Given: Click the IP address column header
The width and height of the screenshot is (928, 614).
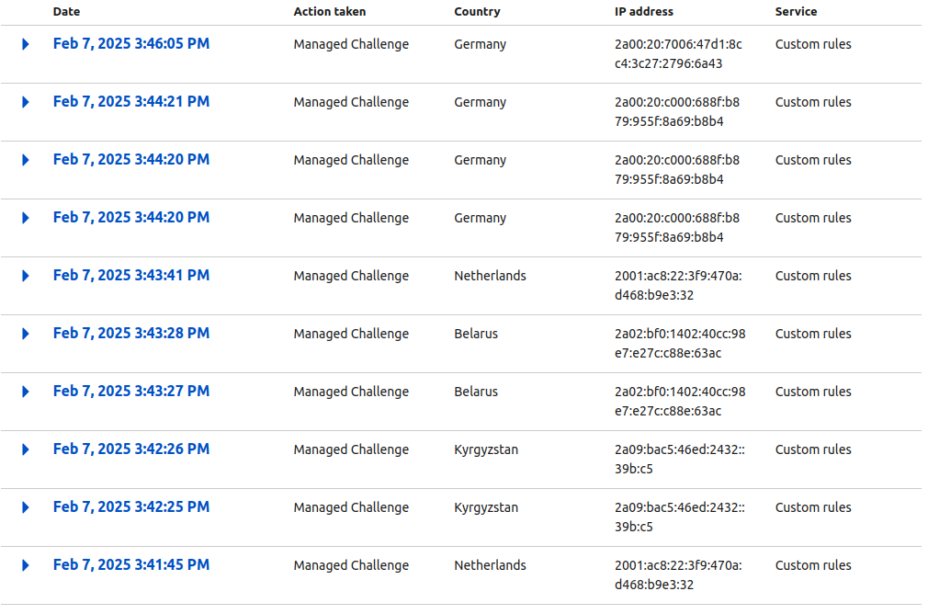Looking at the screenshot, I should point(644,11).
